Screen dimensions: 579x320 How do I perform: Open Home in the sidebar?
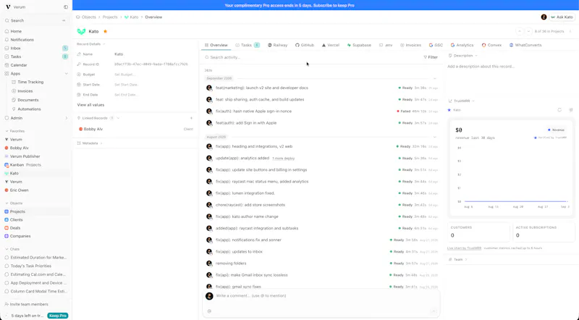(x=16, y=31)
